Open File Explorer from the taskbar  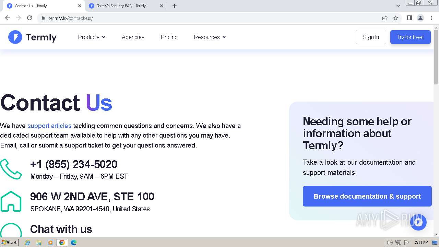click(x=39, y=243)
